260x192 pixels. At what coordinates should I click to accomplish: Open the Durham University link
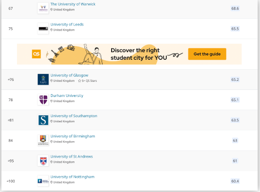(x=67, y=96)
